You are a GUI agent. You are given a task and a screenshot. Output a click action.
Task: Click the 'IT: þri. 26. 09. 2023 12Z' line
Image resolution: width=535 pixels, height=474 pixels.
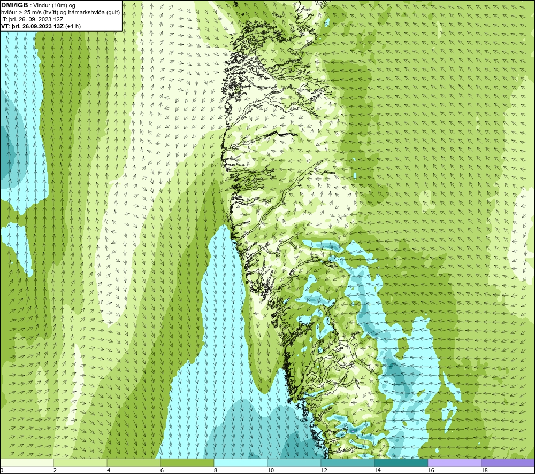pyautogui.click(x=32, y=19)
